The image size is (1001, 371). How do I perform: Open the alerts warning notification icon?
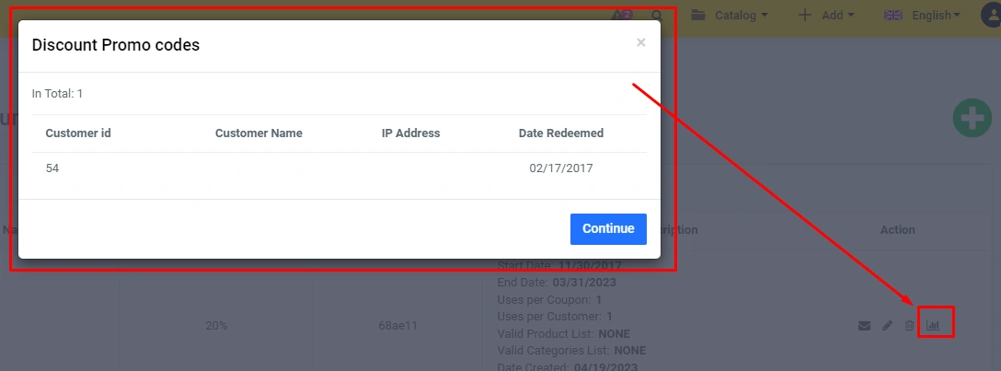(621, 15)
